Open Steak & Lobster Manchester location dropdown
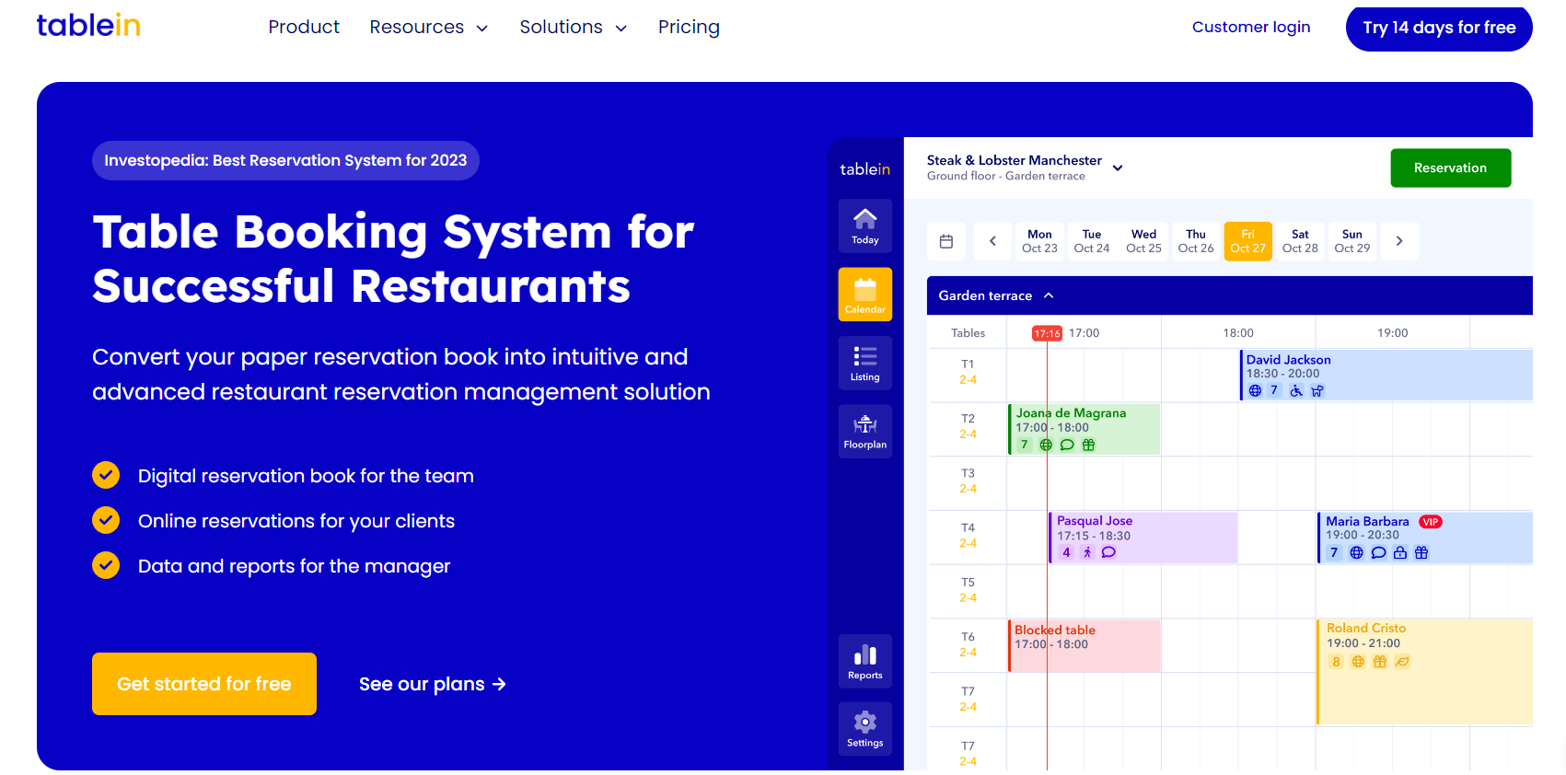Viewport: 1566px width, 775px height. click(1025, 168)
